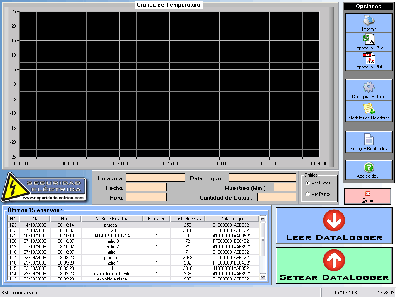Click the Data Logger column header
Image resolution: width=396 pixels, height=297 pixels.
click(x=232, y=219)
